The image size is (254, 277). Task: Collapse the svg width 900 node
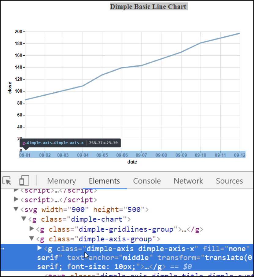tap(16, 209)
